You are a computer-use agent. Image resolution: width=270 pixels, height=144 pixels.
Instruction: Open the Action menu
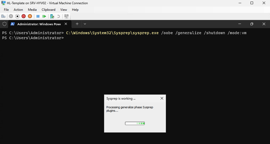click(x=18, y=10)
